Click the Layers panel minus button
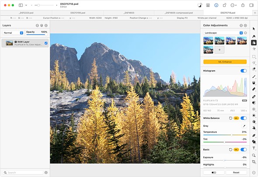258x177 pixels. [37, 25]
